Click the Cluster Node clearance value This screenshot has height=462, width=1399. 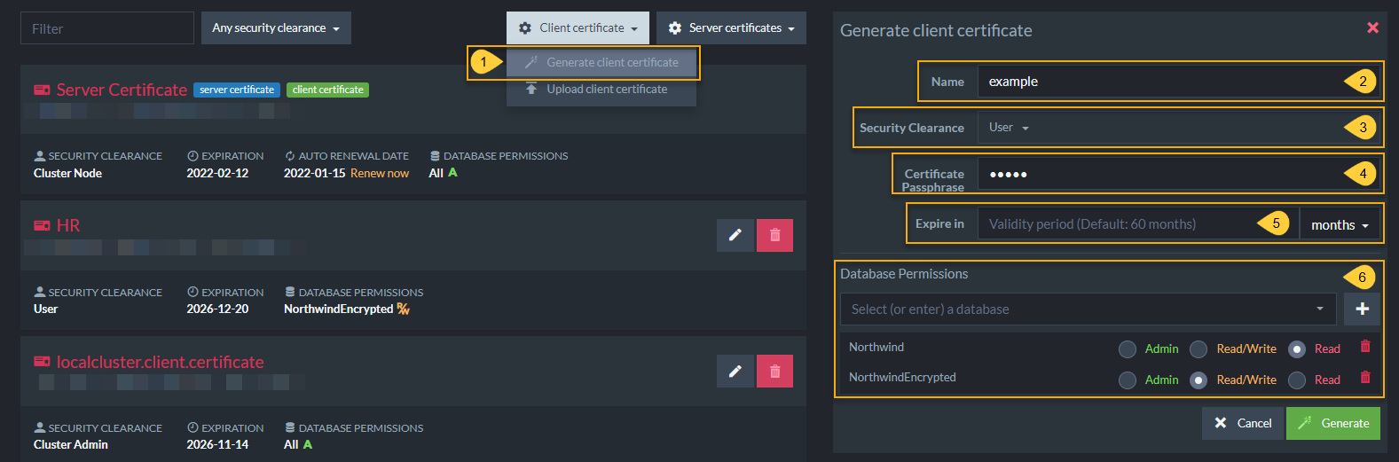click(67, 173)
